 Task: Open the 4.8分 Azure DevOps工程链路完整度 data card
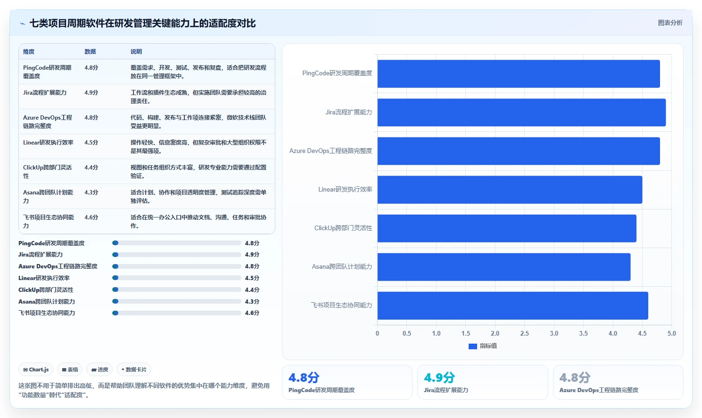(618, 382)
